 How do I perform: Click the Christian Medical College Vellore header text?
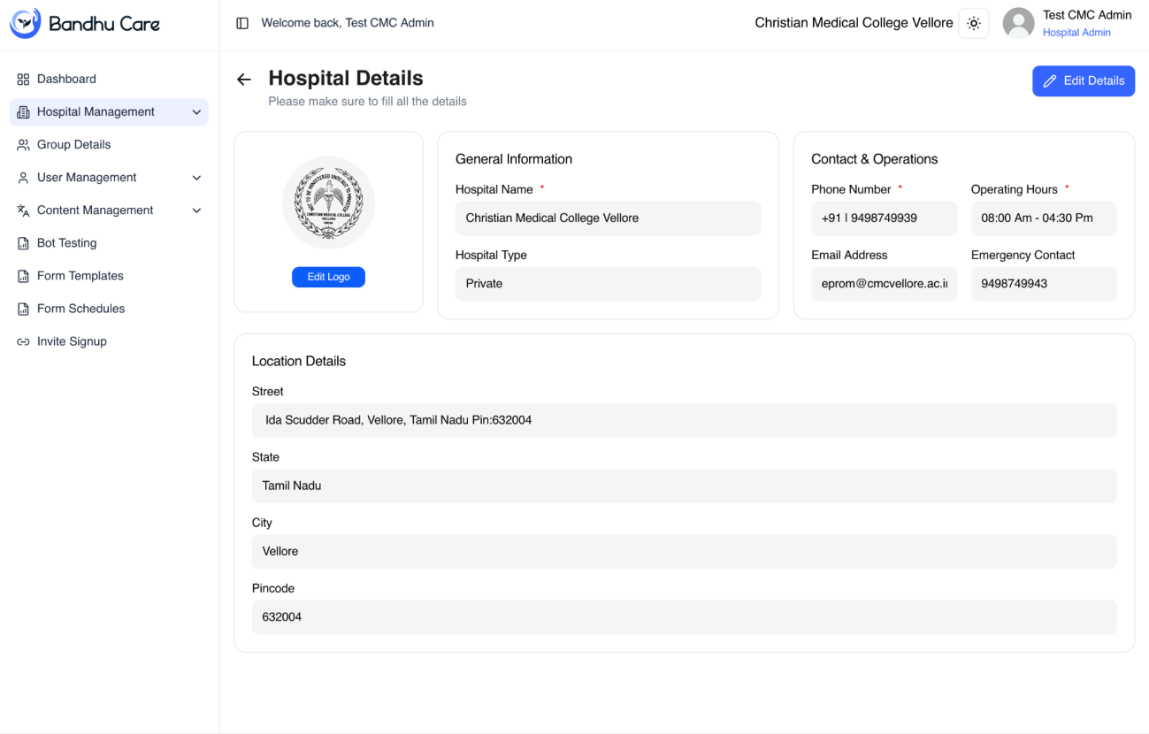tap(854, 23)
